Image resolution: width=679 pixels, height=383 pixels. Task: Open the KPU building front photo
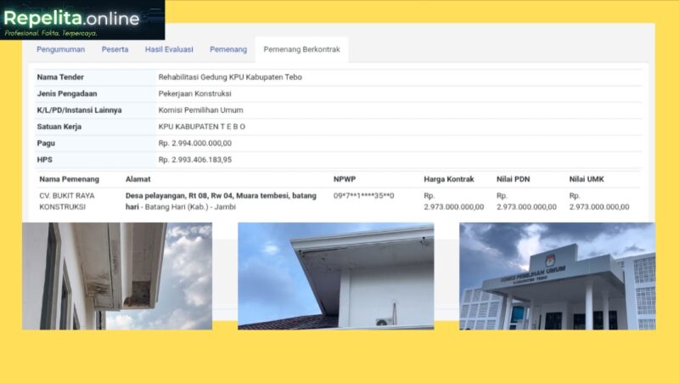[x=558, y=276]
